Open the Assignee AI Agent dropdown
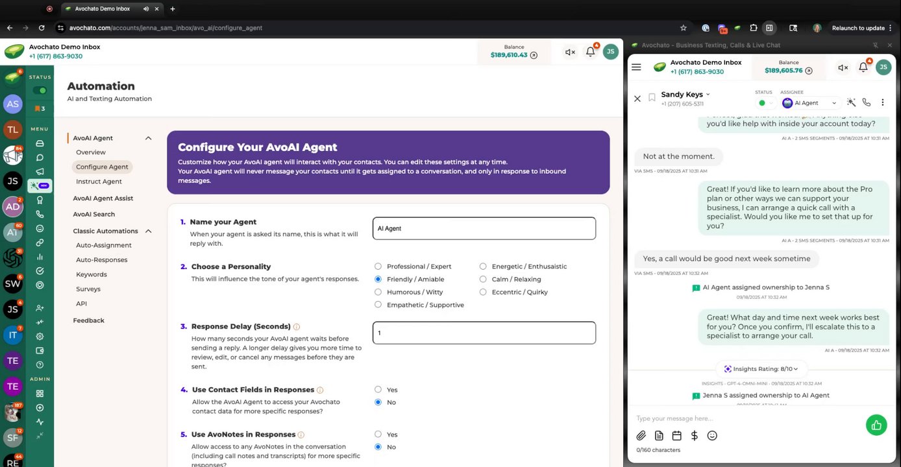The image size is (901, 467). point(811,102)
